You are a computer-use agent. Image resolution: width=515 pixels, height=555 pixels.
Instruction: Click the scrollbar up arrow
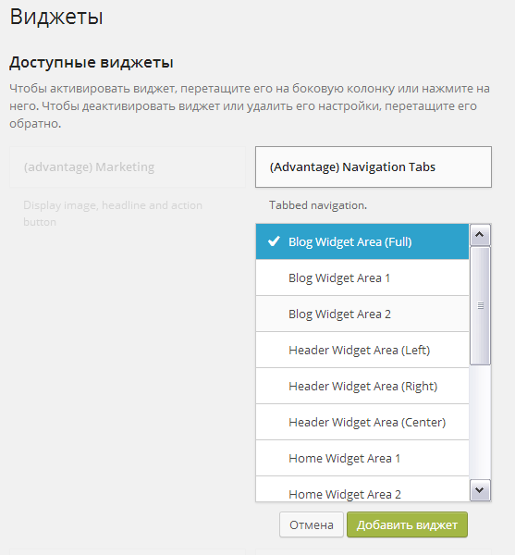pos(480,235)
